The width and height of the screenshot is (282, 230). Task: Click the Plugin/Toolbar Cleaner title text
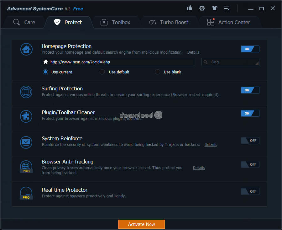68,112
